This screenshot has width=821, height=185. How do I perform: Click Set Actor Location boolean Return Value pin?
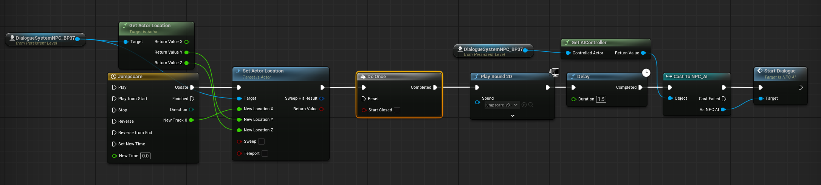click(322, 109)
